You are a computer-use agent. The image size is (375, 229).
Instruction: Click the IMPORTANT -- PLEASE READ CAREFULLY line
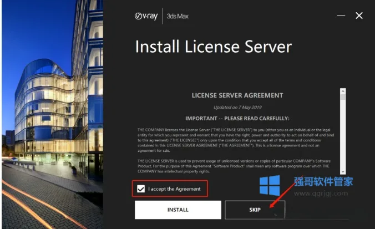(237, 119)
